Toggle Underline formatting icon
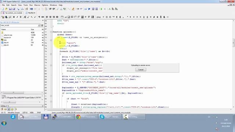This screenshot has height=132, width=235. pos(21,17)
